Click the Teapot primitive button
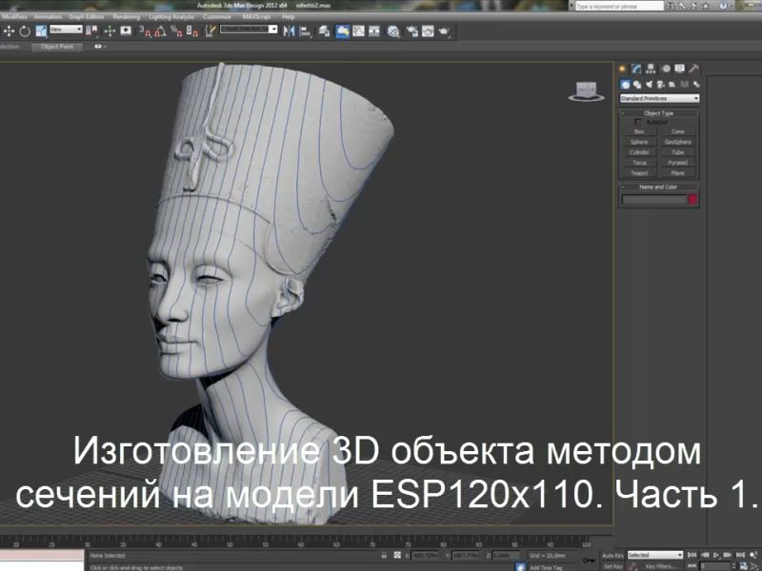This screenshot has height=571, width=762. coord(639,173)
